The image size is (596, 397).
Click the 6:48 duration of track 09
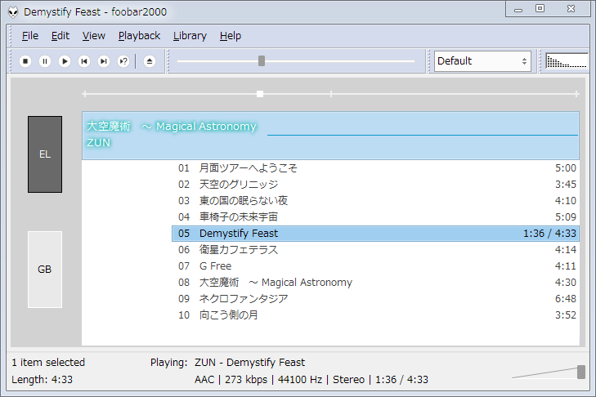point(566,299)
